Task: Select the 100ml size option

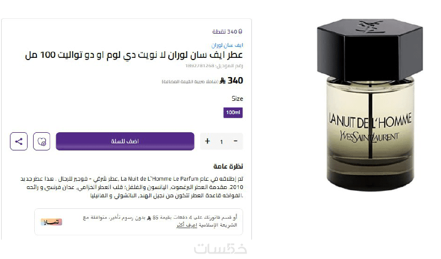Action: point(233,112)
